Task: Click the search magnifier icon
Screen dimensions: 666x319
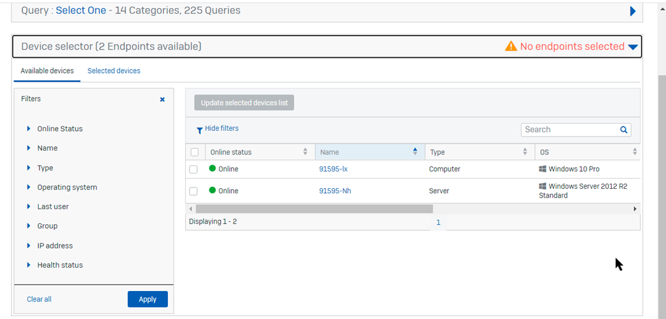Action: point(623,130)
